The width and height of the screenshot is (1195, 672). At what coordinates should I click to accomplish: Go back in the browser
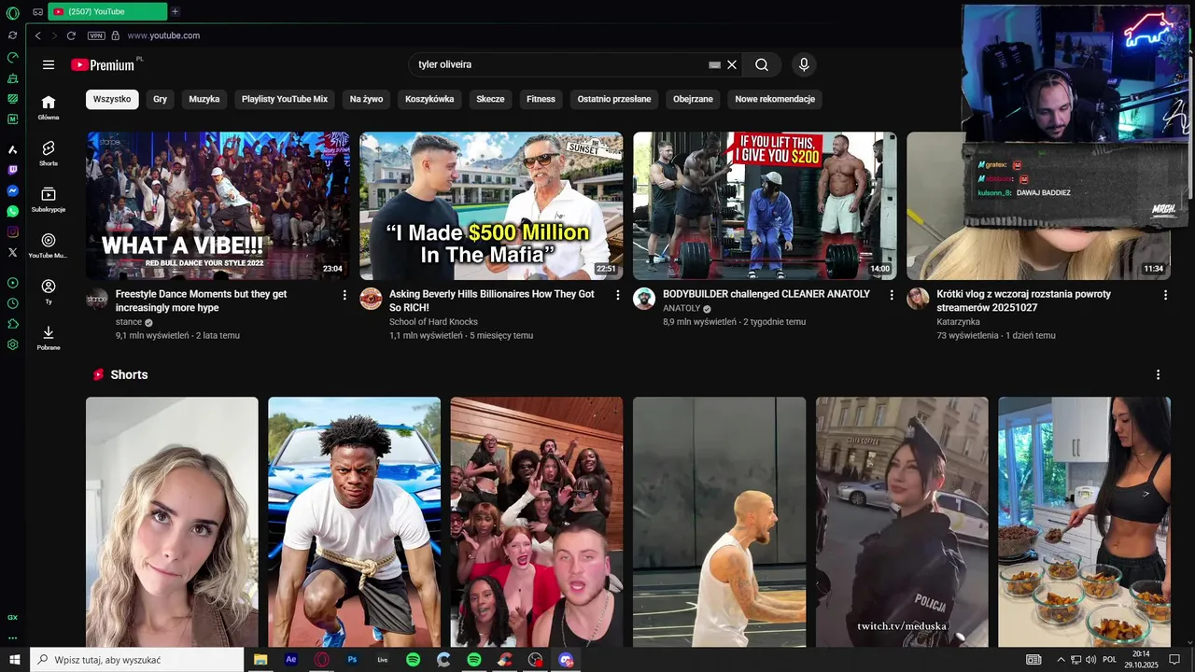click(x=37, y=35)
